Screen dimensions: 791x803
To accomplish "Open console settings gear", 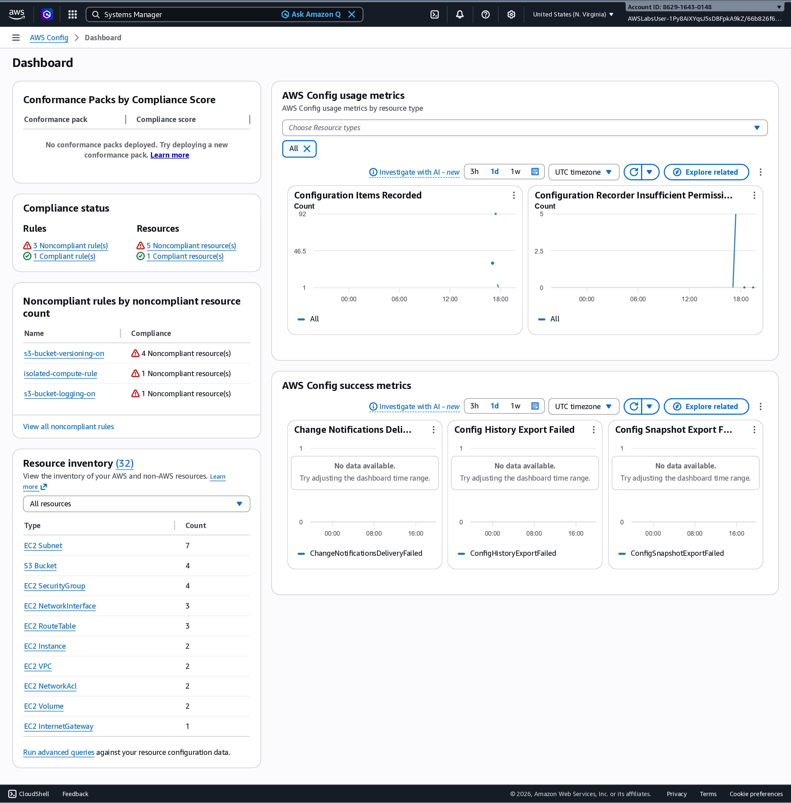I will click(x=511, y=15).
